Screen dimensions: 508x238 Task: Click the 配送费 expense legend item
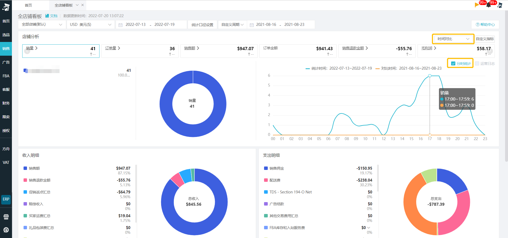(x=272, y=180)
